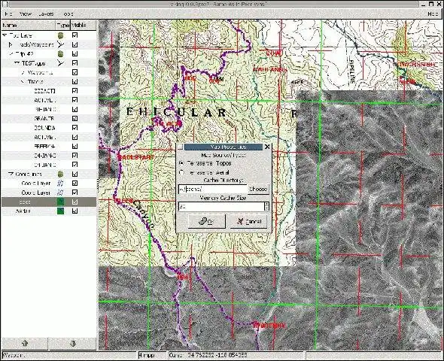444x361 pixels.
Task: Click the Cache Directory text field
Action: pyautogui.click(x=213, y=189)
